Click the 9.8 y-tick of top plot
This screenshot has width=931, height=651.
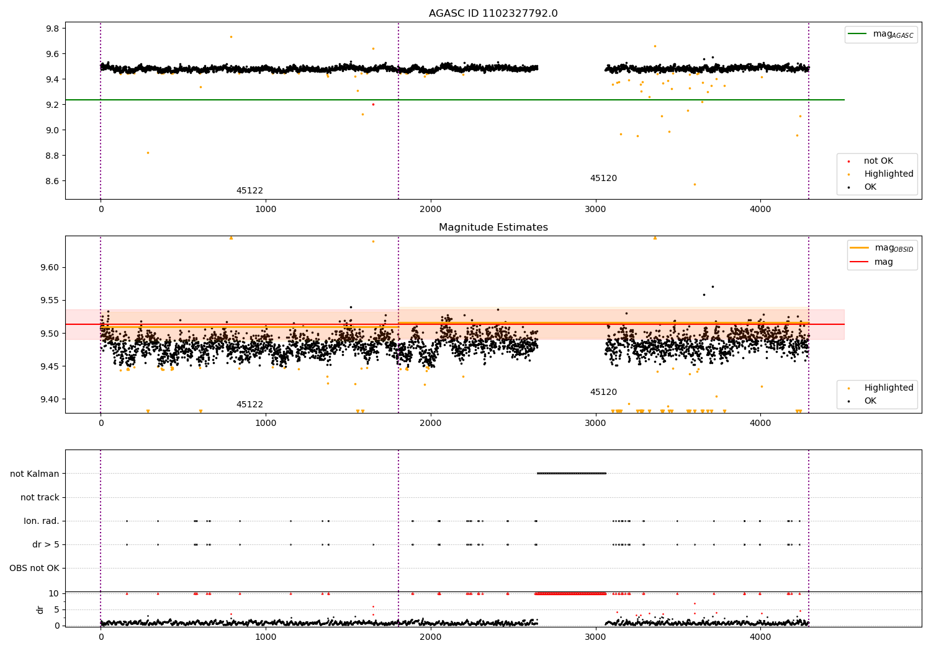coord(53,29)
